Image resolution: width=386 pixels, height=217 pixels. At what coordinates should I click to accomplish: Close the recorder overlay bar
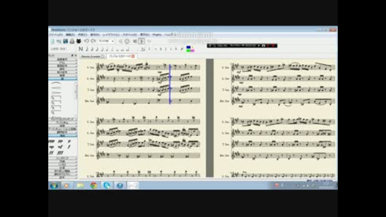pyautogui.click(x=273, y=46)
